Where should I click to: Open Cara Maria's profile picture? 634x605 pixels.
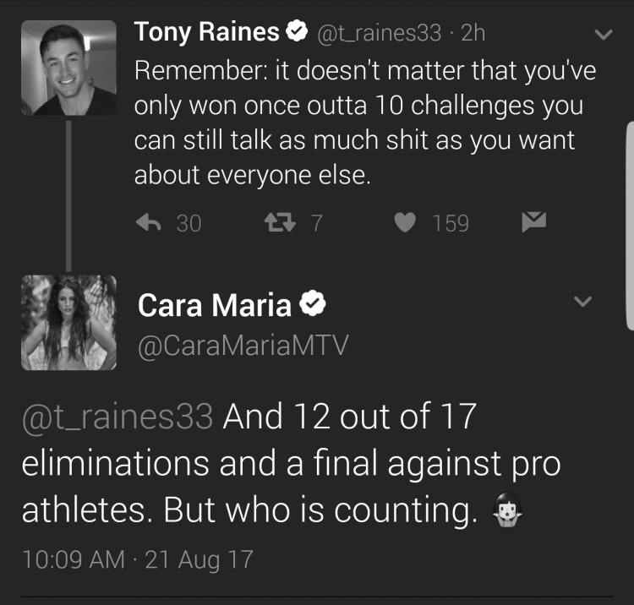[x=68, y=323]
